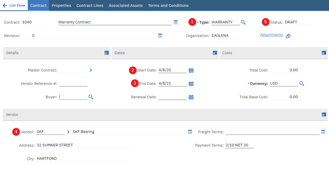Click the Freight Terms input field

[272, 132]
